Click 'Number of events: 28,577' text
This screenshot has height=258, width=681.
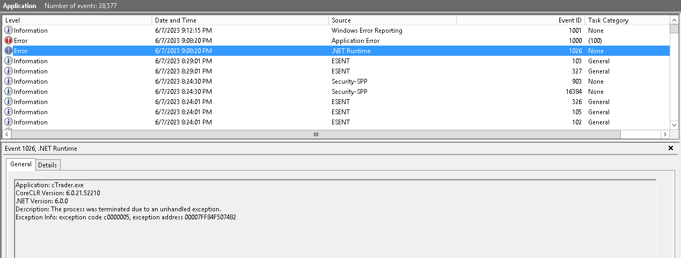(x=80, y=6)
